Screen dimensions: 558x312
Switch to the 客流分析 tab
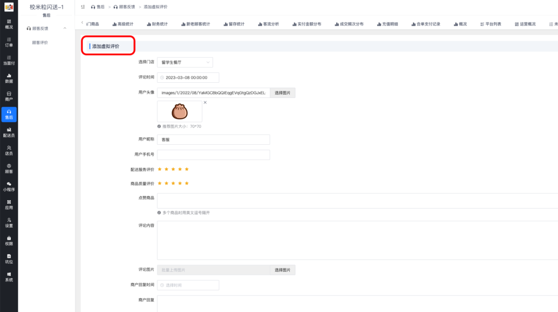(269, 24)
